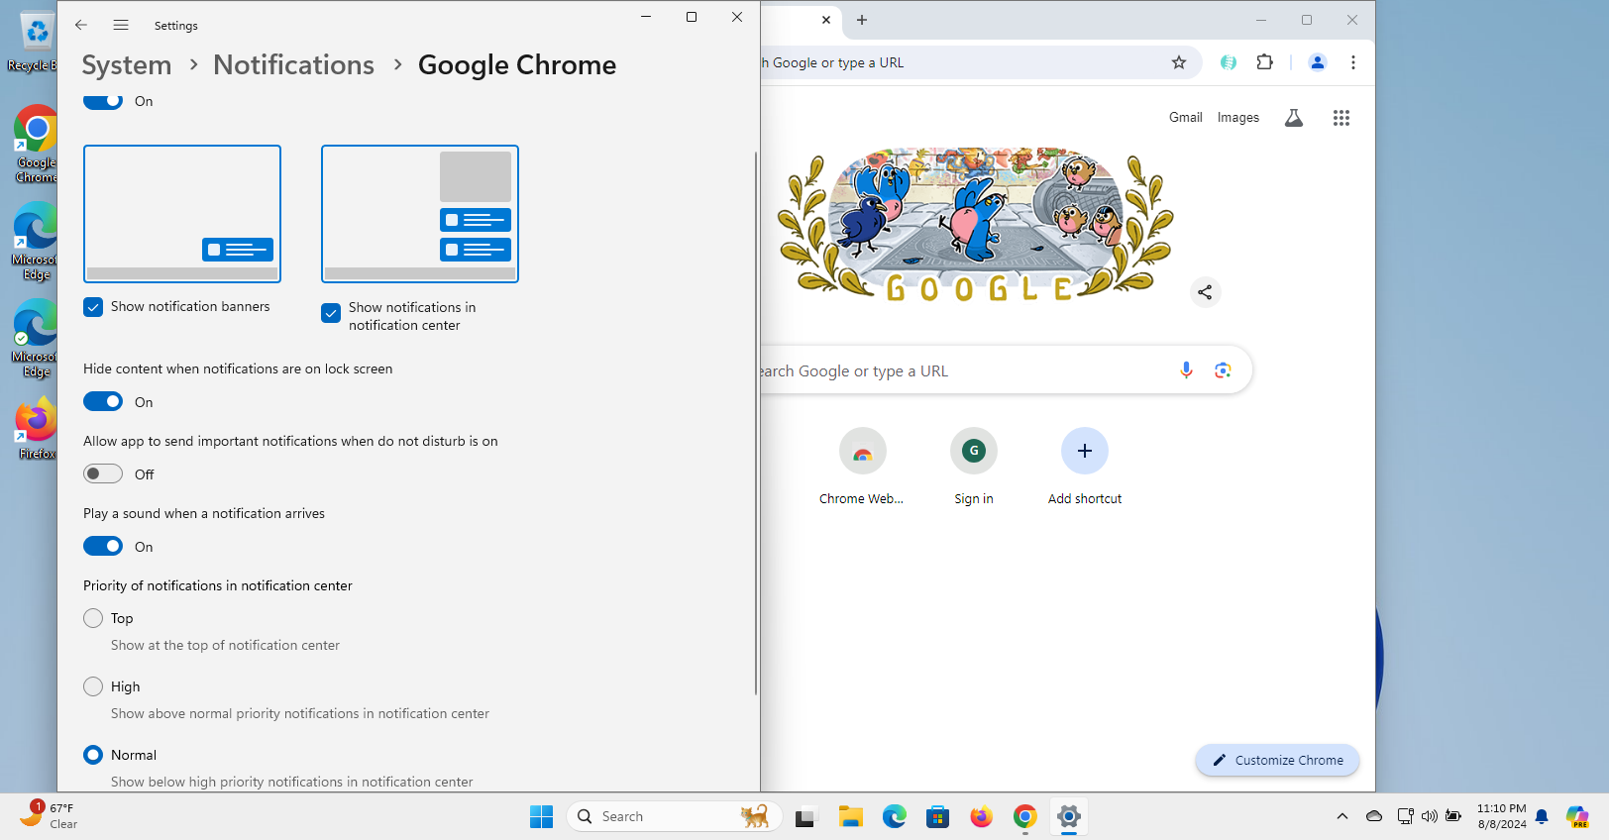Click the Settings window vertical scrollbar

point(756,423)
